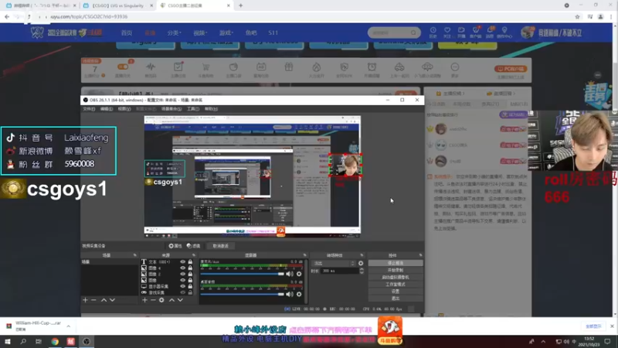Click the transition duration stepper arrows
Viewport: 618px width, 348px height.
click(x=362, y=271)
